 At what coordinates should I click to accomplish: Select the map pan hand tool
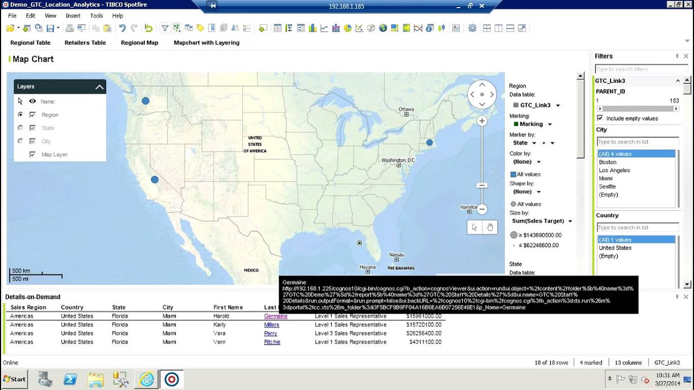click(x=490, y=227)
